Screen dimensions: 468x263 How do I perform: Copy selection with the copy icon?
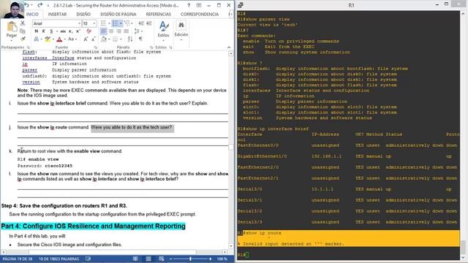23,31
